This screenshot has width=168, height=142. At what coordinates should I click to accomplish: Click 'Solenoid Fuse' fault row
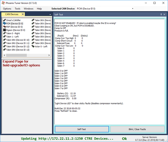(69, 43)
